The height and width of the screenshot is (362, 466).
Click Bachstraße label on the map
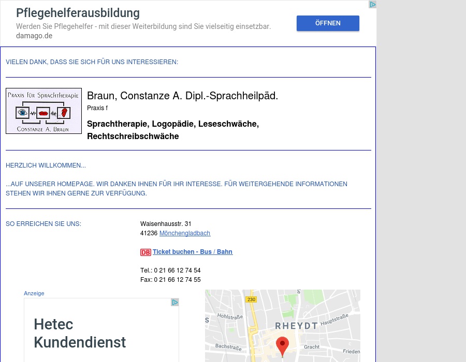228,347
